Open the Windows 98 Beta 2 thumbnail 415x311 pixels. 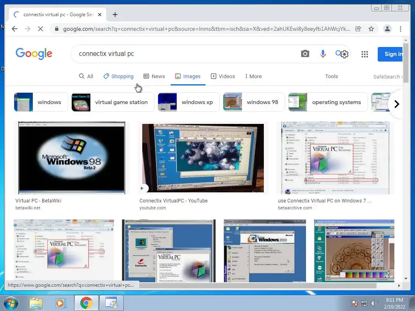[71, 158]
